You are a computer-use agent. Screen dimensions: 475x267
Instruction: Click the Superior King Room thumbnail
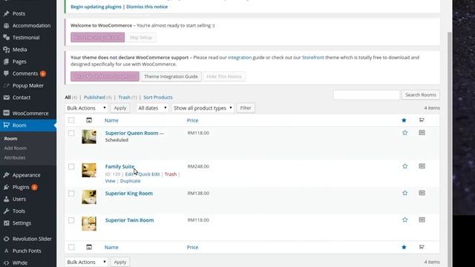pos(89,197)
